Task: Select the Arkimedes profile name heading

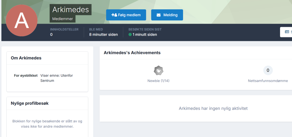Action: (x=71, y=10)
